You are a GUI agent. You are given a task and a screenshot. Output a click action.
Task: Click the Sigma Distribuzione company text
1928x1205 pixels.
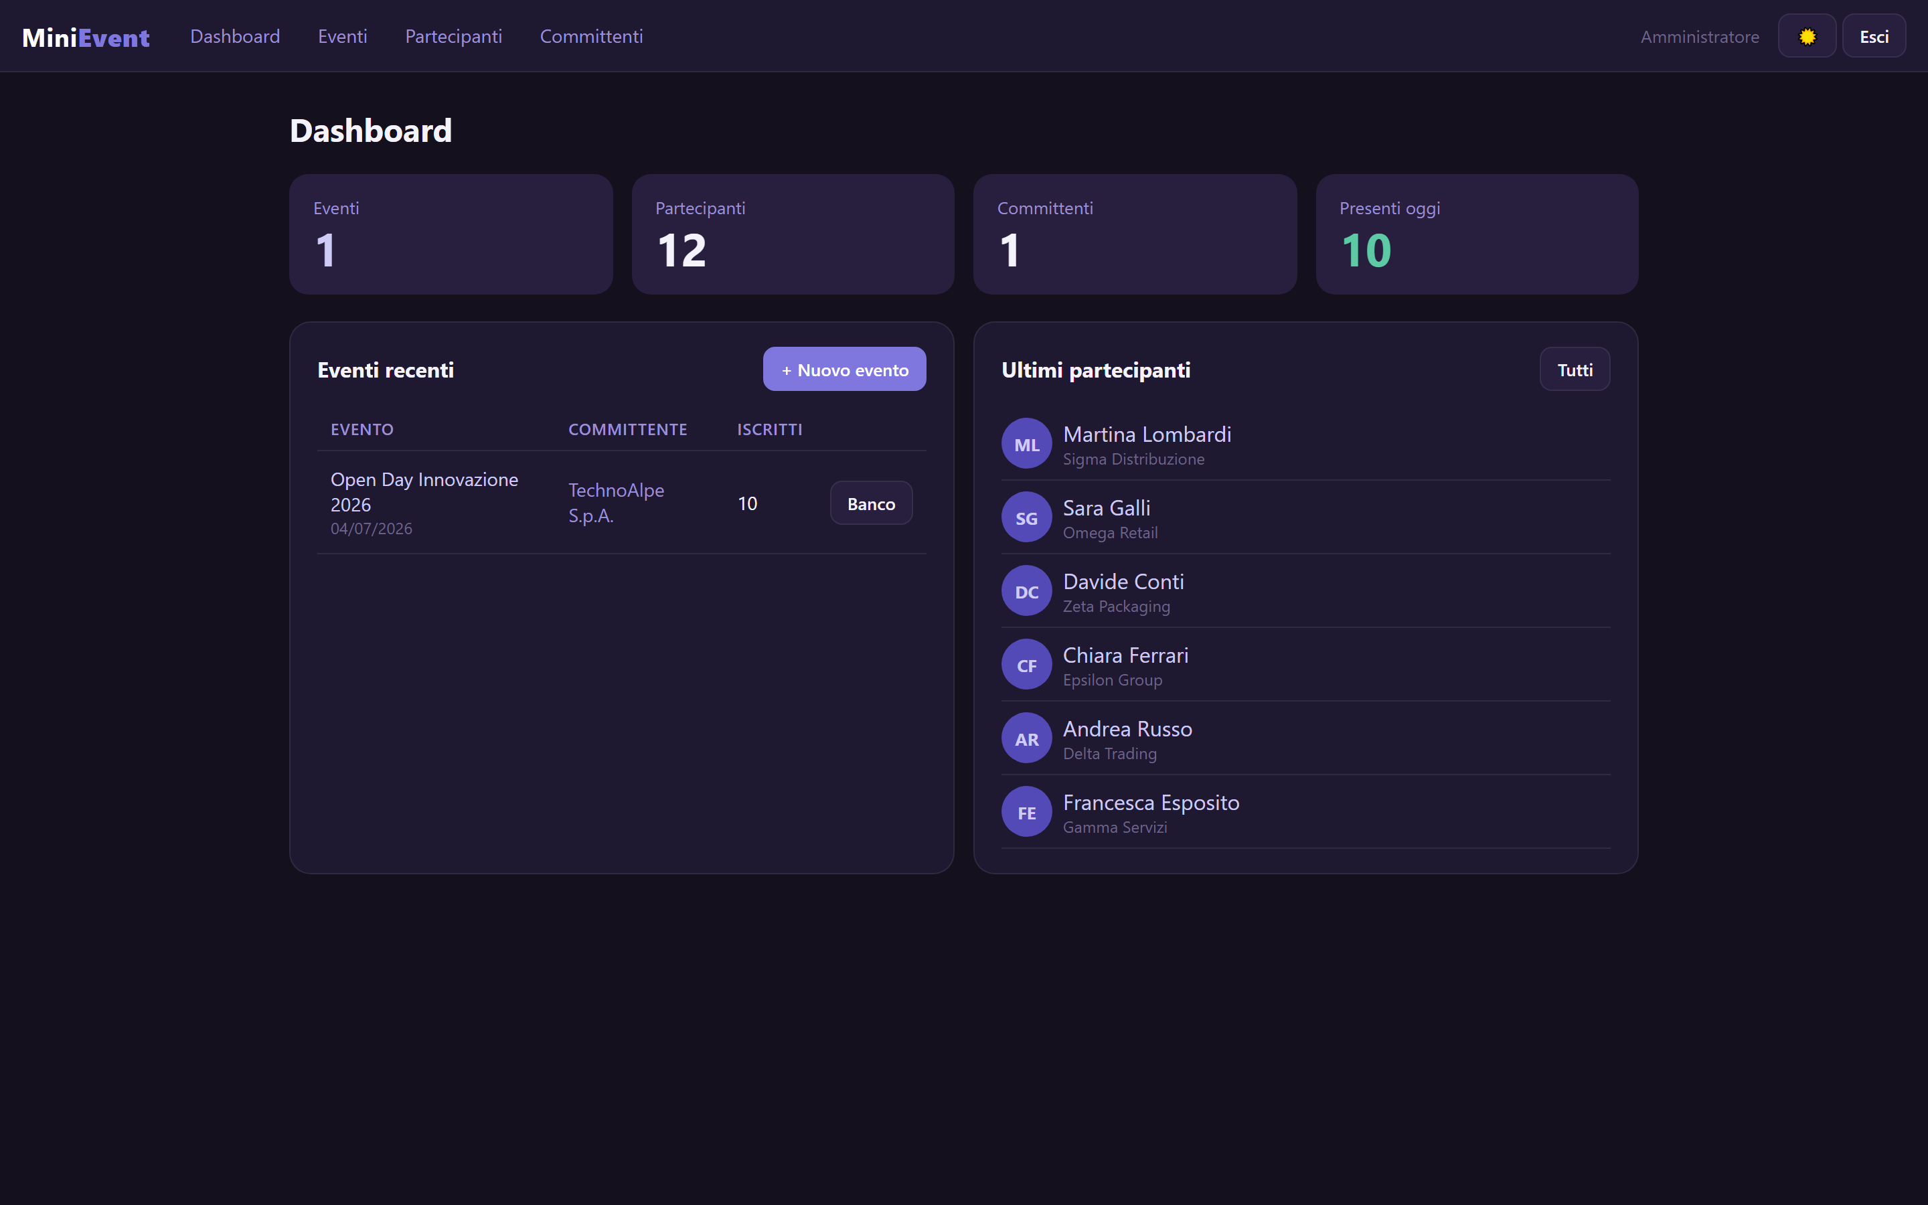click(x=1133, y=460)
